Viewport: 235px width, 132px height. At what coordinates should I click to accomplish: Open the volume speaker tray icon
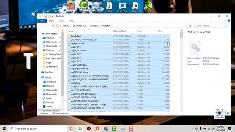213,129
